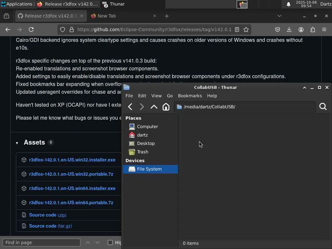Switch to Firefox Release r3dfox taskbar button
This screenshot has height=249, width=332.
[67, 4]
